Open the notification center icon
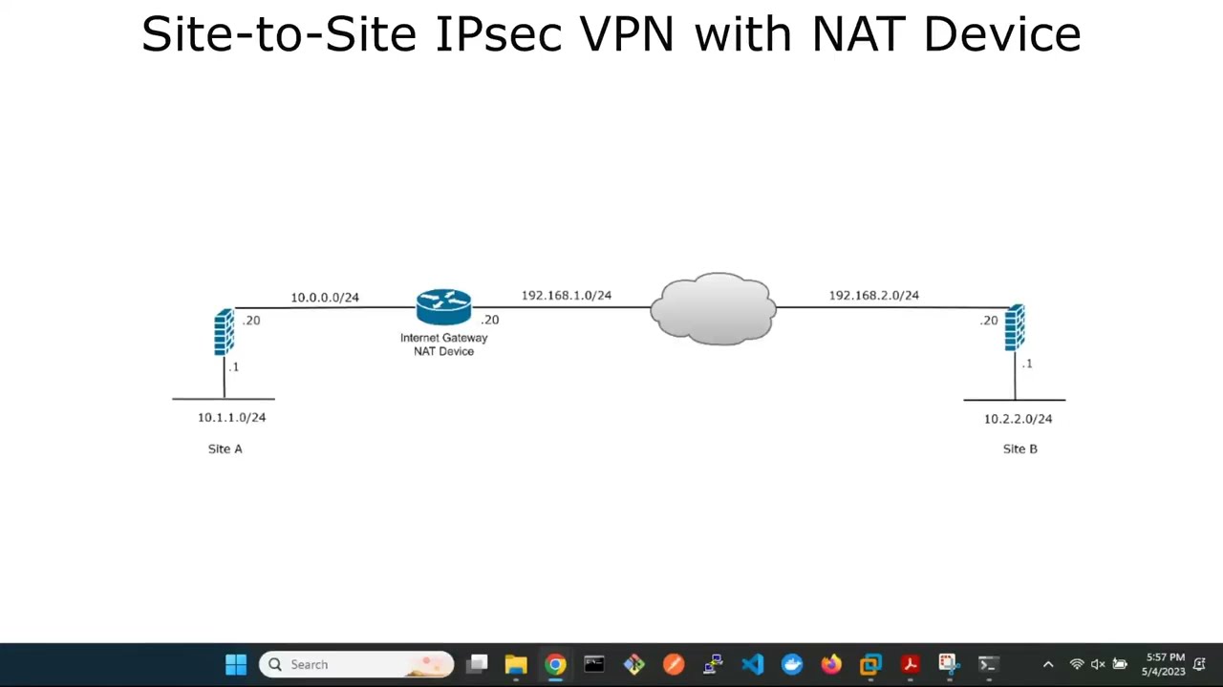This screenshot has width=1223, height=687. click(x=1200, y=664)
